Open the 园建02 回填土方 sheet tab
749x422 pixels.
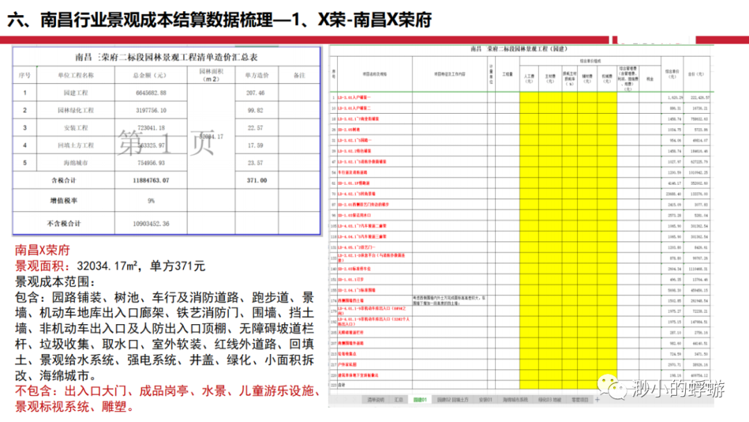click(x=453, y=400)
